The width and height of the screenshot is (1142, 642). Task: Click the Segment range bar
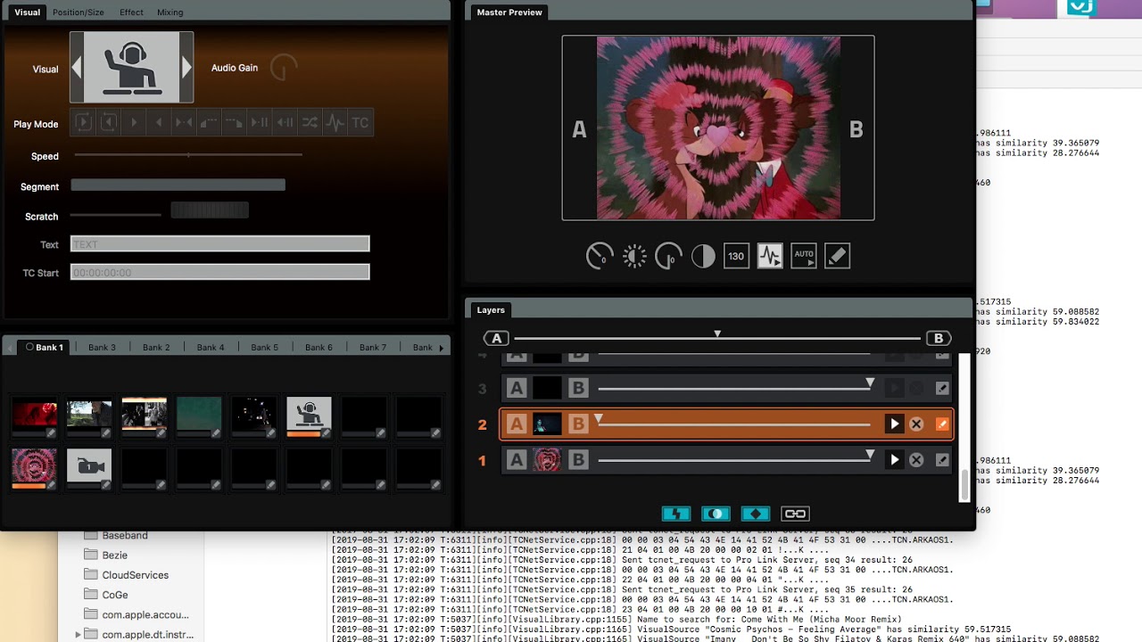point(178,185)
